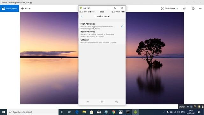Expand hidden system tray icons

[164, 112]
